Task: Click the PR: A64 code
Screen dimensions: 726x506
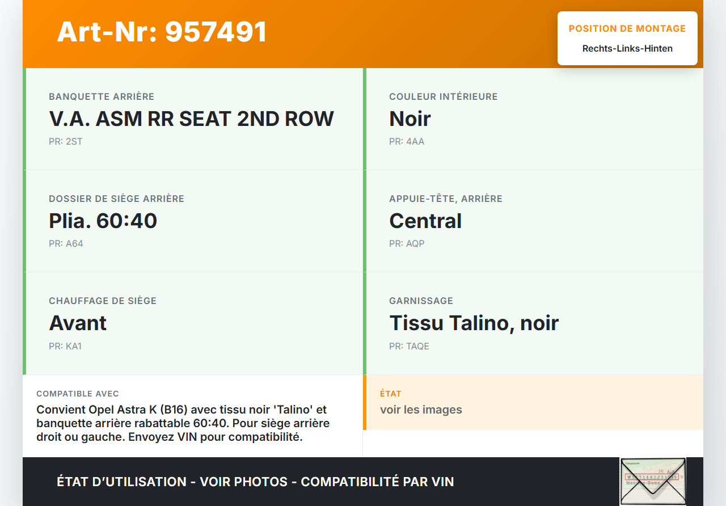Action: click(x=66, y=243)
